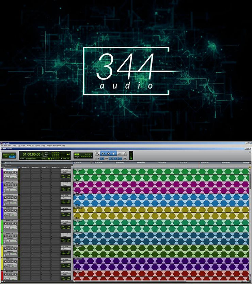Click the 110Hz track name field
The height and width of the screenshot is (284, 252).
point(11,170)
